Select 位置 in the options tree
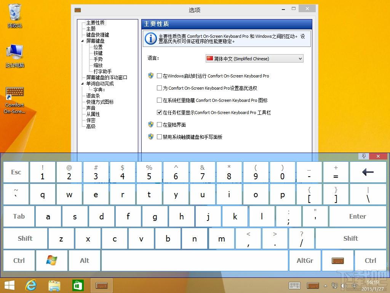The height and width of the screenshot is (293, 390). click(98, 47)
